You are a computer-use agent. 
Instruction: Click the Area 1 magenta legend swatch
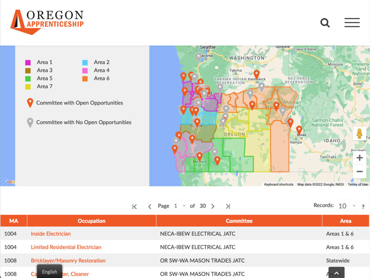click(x=28, y=62)
